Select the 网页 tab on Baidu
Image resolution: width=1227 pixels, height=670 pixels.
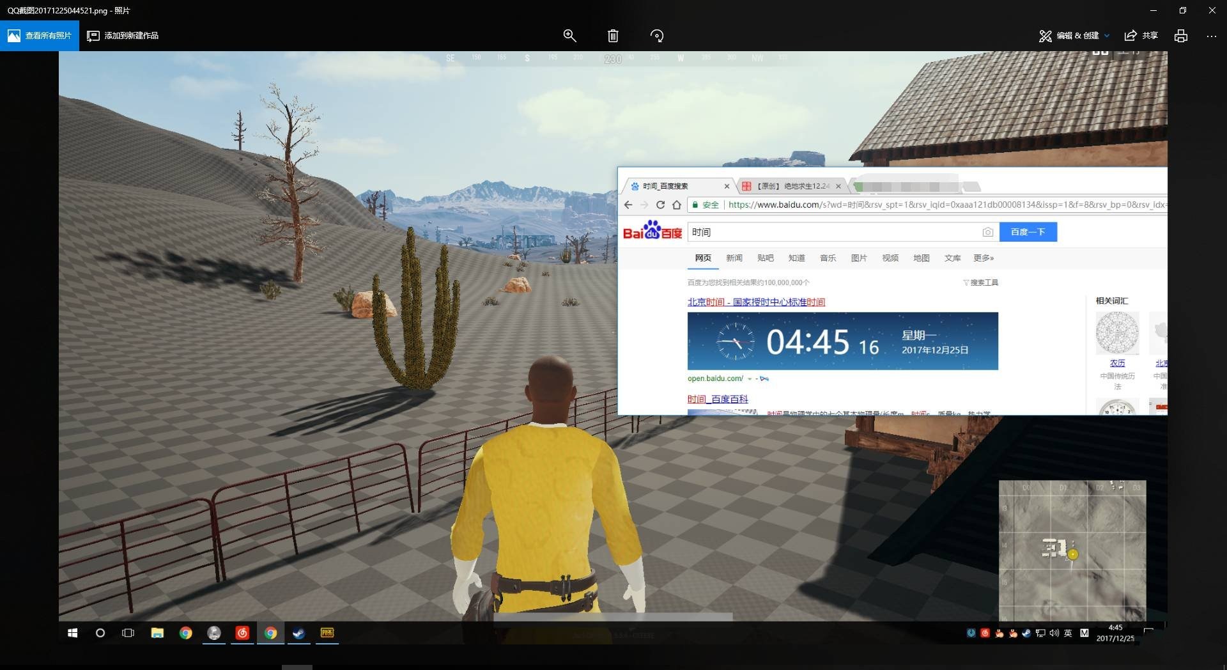coord(703,258)
